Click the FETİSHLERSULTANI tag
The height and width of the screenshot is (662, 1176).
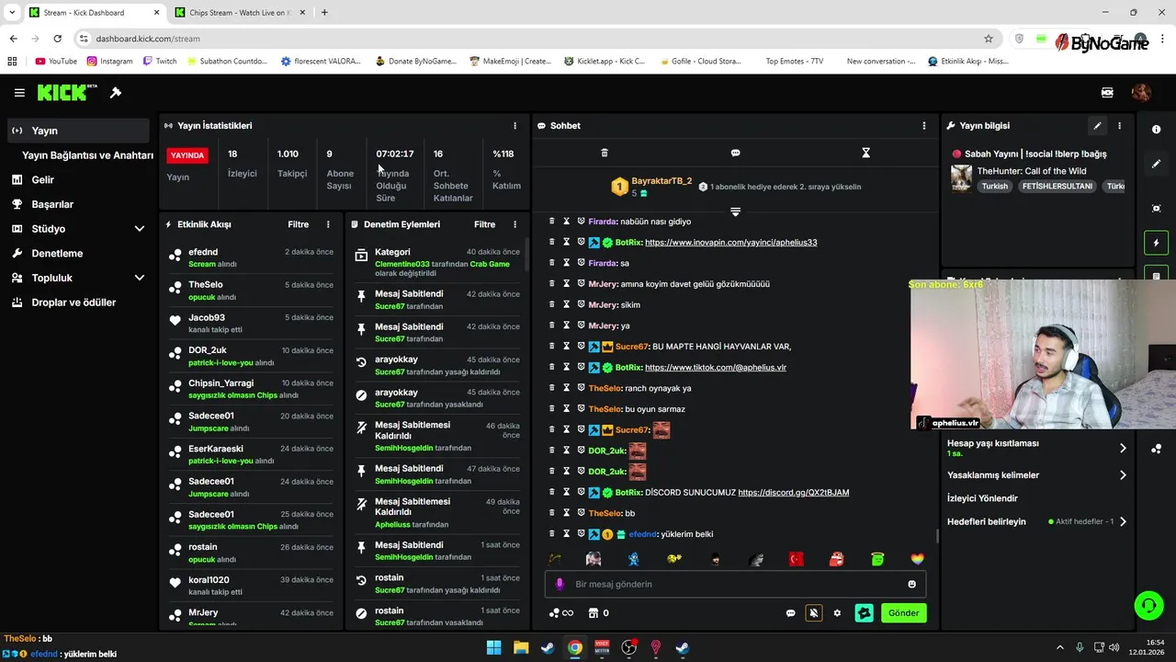1057,187
